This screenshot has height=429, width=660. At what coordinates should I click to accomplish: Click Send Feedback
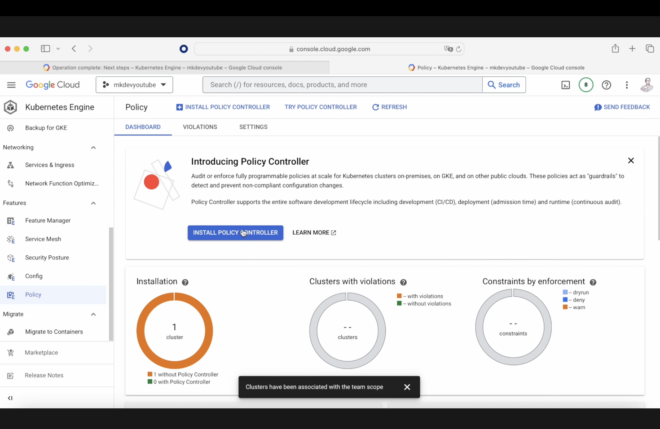622,107
